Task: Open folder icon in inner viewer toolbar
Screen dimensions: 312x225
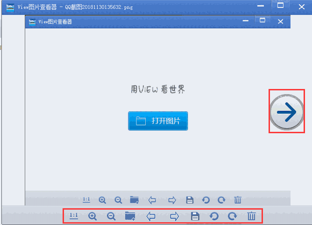Action: point(135,200)
